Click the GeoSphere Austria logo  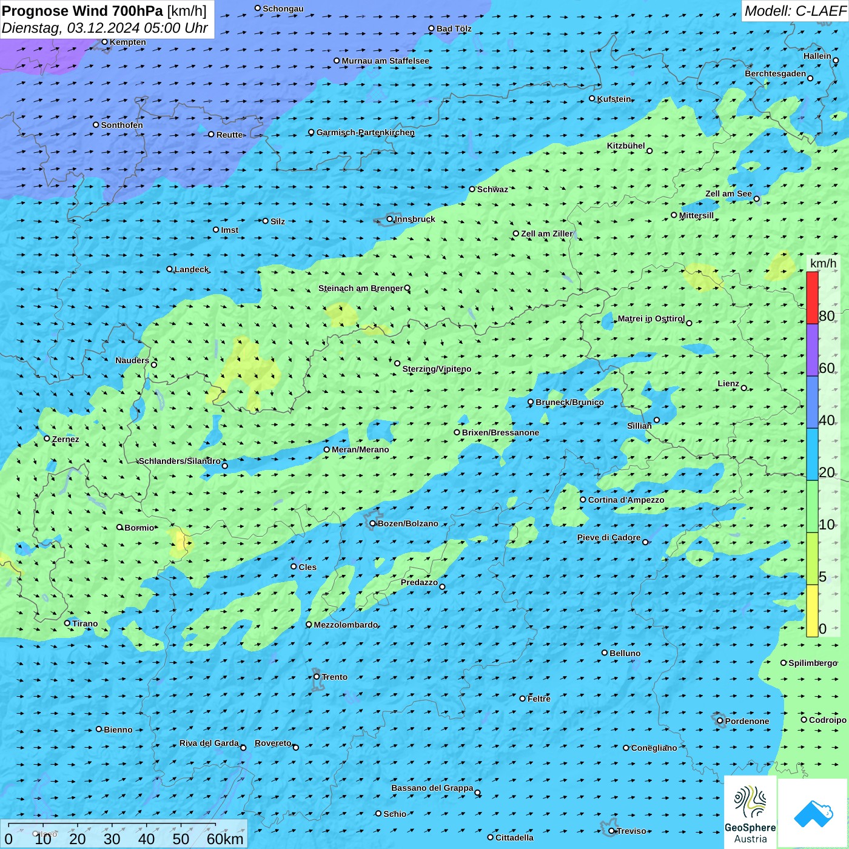click(x=750, y=813)
